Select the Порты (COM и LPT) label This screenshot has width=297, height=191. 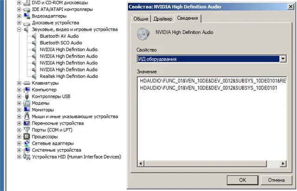[x=52, y=130]
